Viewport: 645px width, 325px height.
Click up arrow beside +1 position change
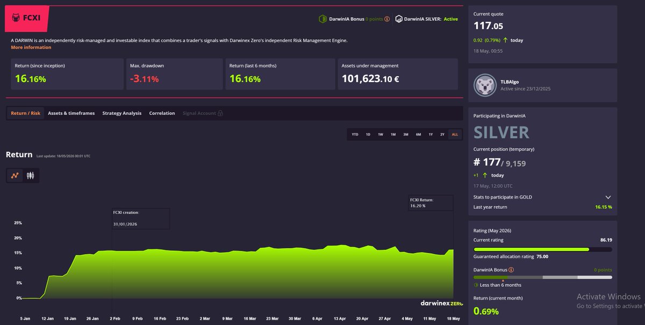coord(485,175)
